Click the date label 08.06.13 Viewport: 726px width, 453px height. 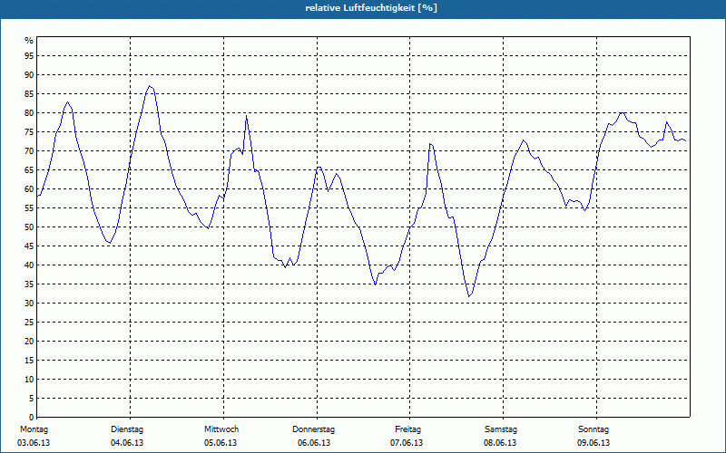click(x=500, y=443)
